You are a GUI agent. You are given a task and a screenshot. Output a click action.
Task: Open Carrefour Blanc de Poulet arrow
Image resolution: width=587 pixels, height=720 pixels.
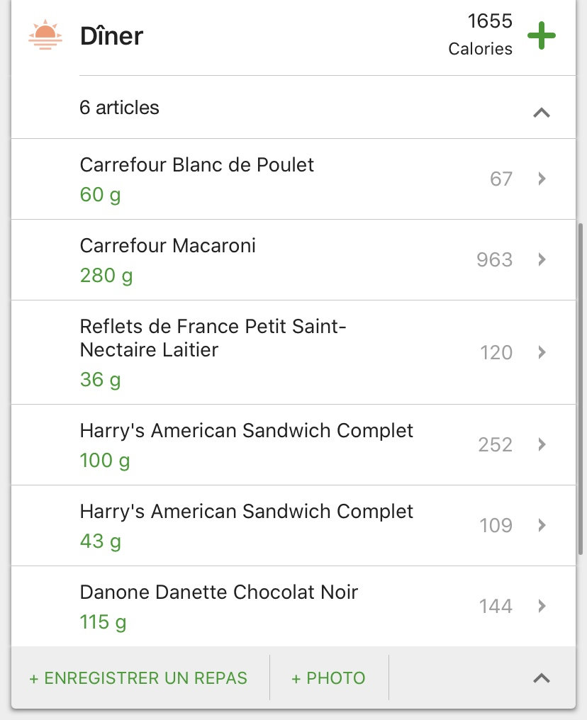[542, 179]
